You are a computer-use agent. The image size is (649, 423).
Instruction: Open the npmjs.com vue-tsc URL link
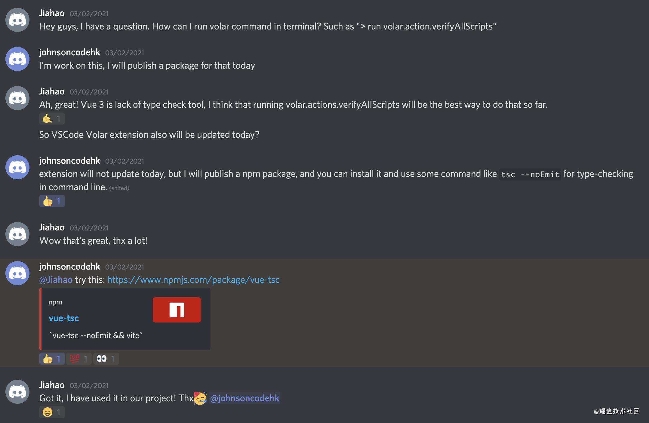[193, 280]
